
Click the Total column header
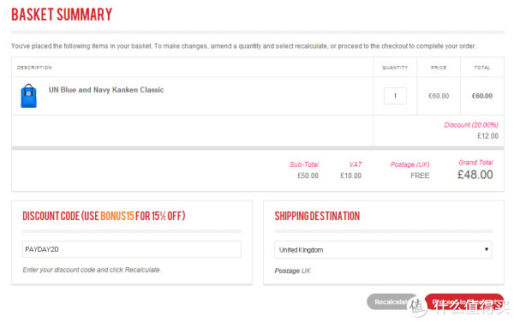(x=481, y=68)
